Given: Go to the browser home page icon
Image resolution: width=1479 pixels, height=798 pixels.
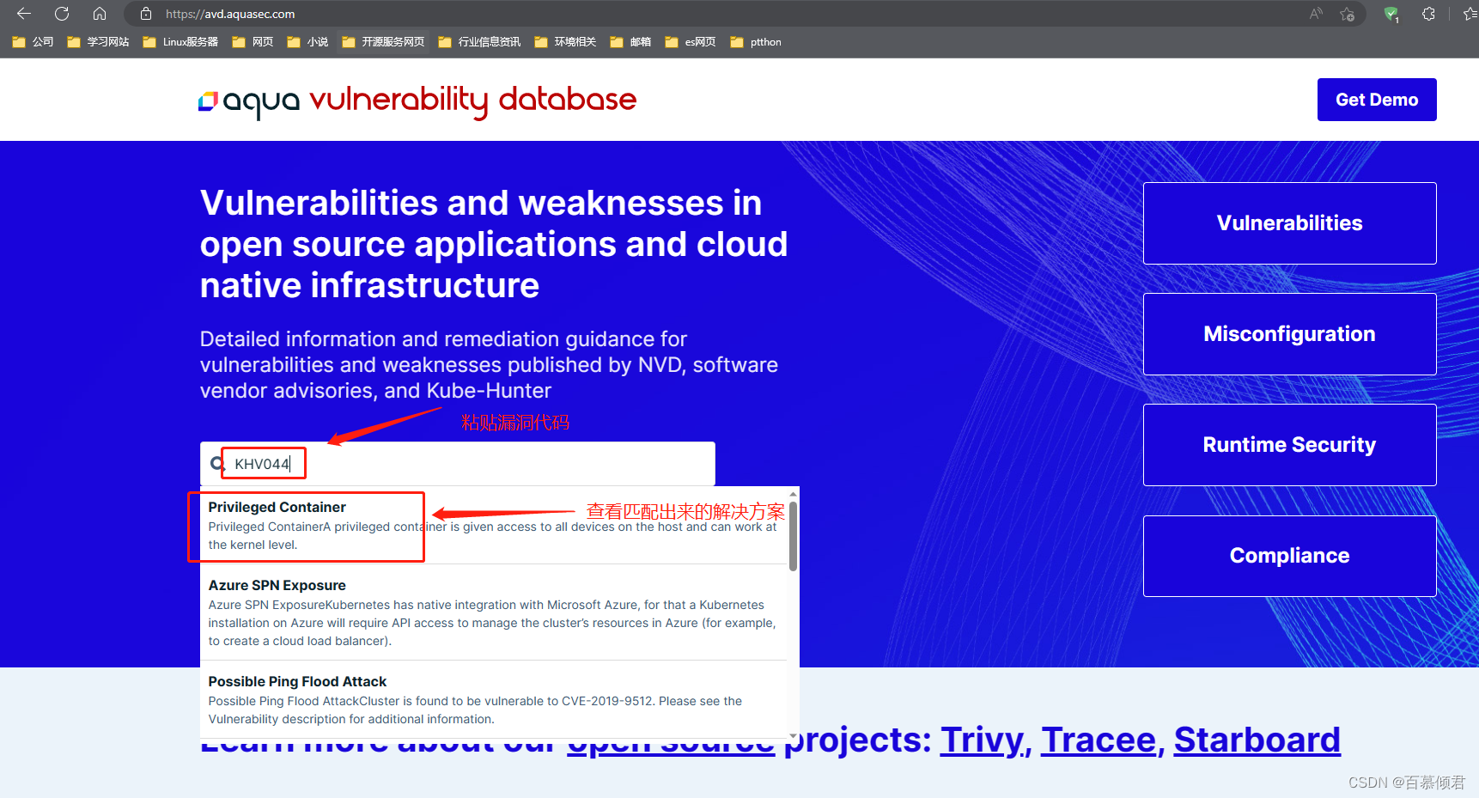Looking at the screenshot, I should 100,14.
